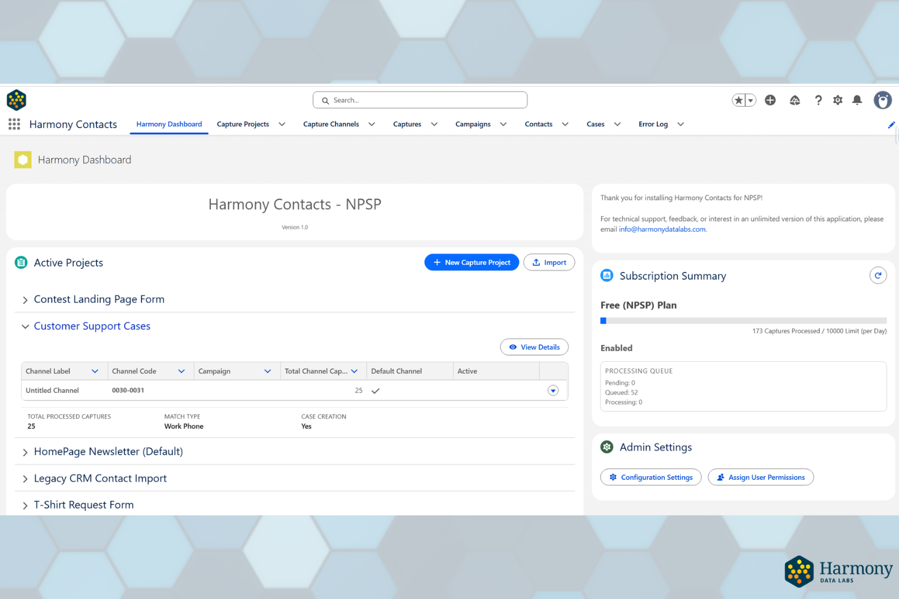Screen dimensions: 899x599
Task: Open the Contacts tab
Action: [x=539, y=124]
